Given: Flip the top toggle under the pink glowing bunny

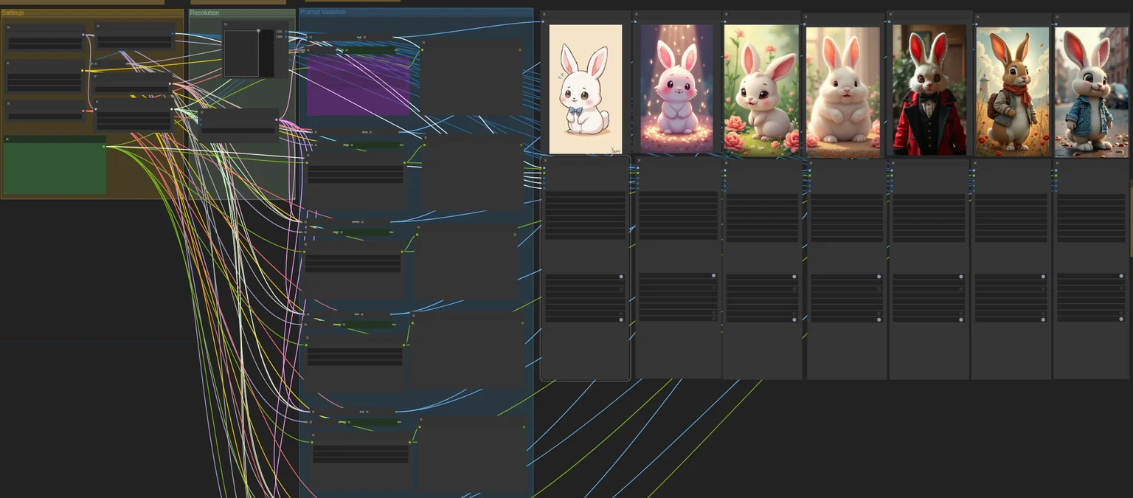Looking at the screenshot, I should pyautogui.click(x=713, y=276).
